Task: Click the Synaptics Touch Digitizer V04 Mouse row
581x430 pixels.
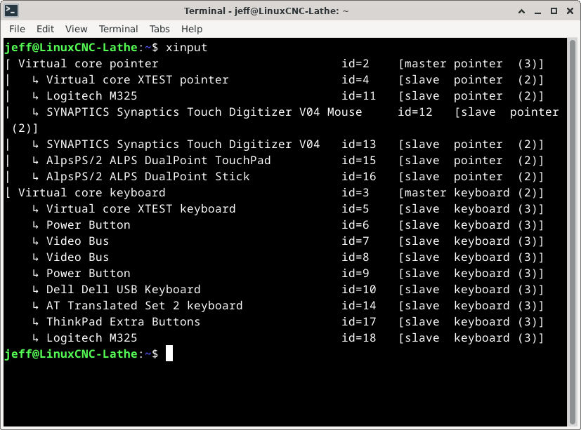Action: point(282,120)
